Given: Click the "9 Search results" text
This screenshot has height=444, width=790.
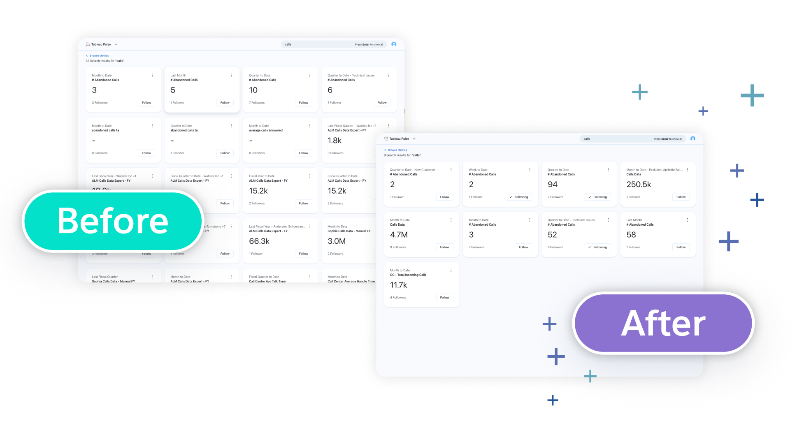Looking at the screenshot, I should [x=402, y=155].
